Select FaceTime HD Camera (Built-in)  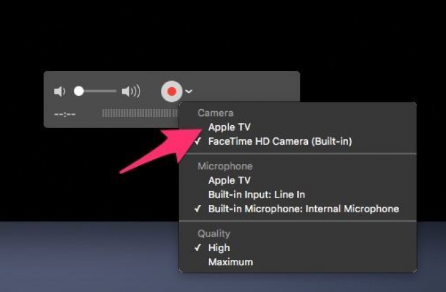pos(280,141)
